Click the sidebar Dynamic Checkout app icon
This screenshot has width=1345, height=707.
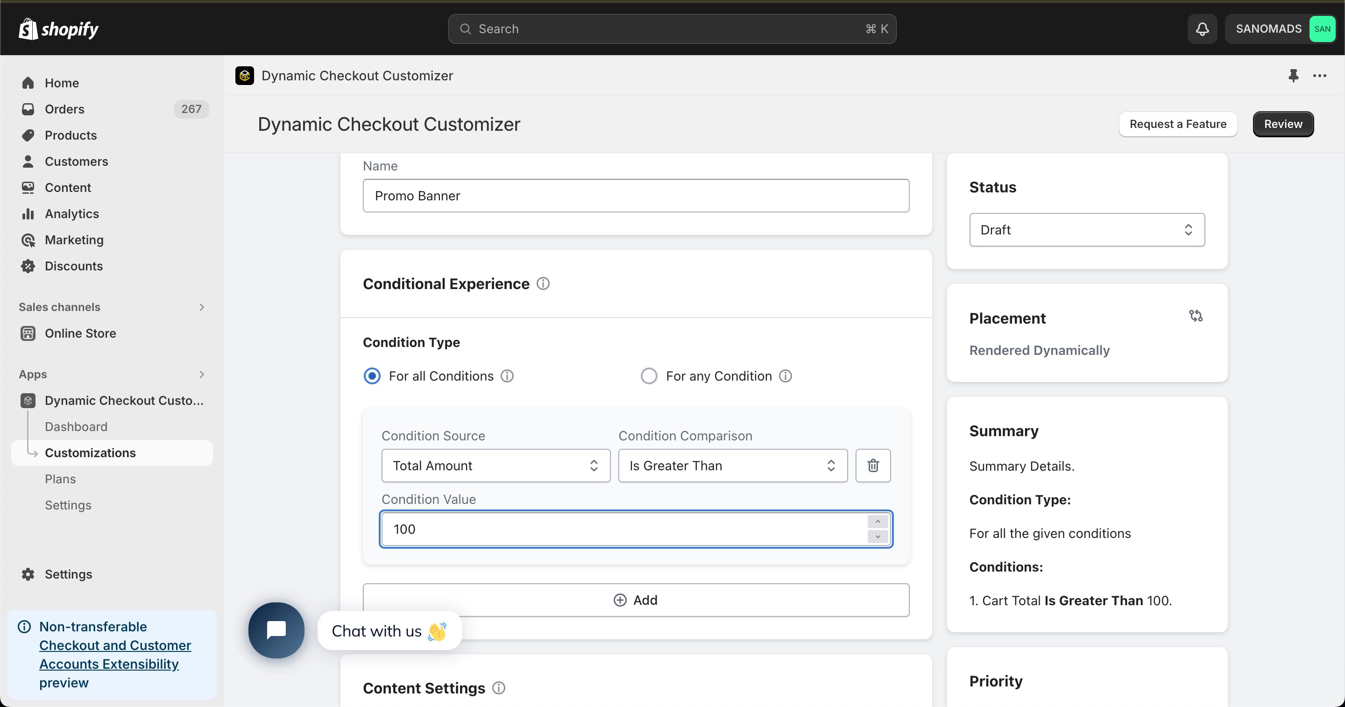28,401
